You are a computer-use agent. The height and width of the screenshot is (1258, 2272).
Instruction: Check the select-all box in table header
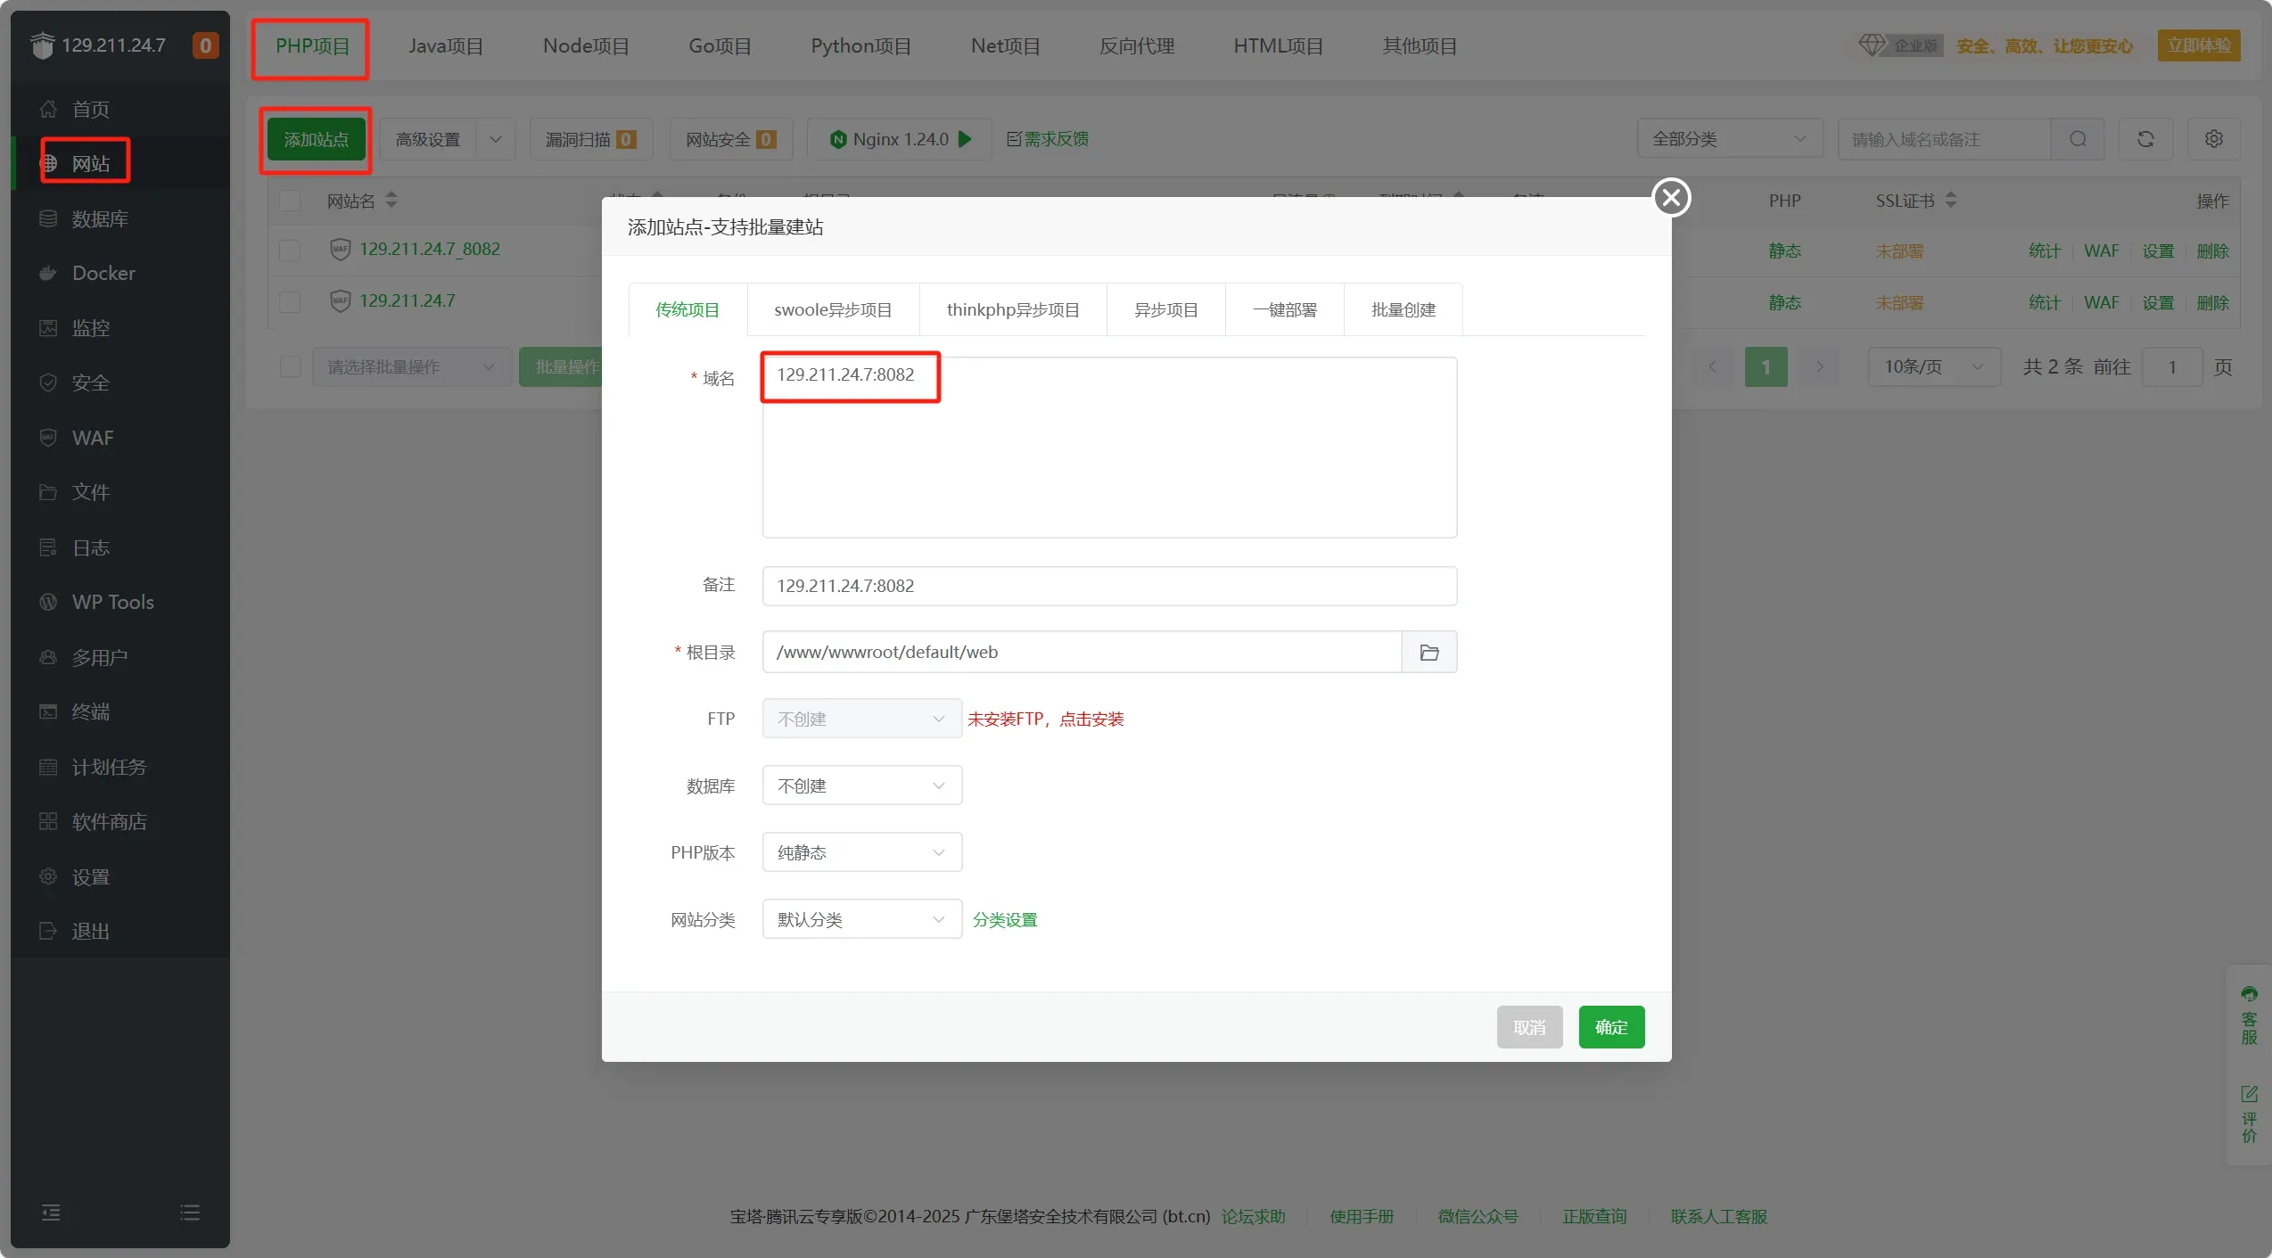pyautogui.click(x=291, y=201)
